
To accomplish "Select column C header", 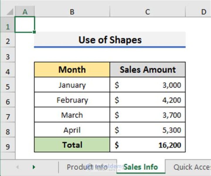I will (148, 12).
